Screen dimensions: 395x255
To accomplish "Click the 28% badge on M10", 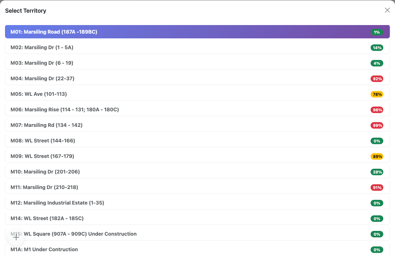I will click(x=377, y=172).
